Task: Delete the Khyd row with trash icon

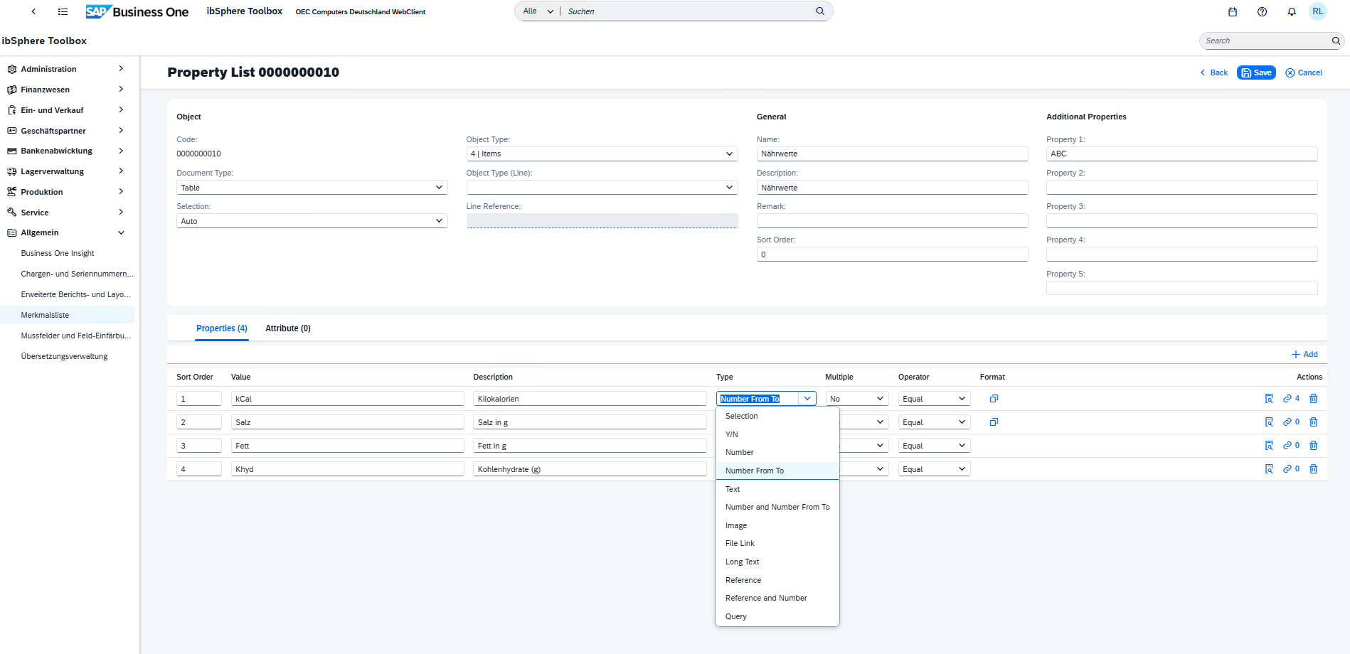Action: point(1314,469)
